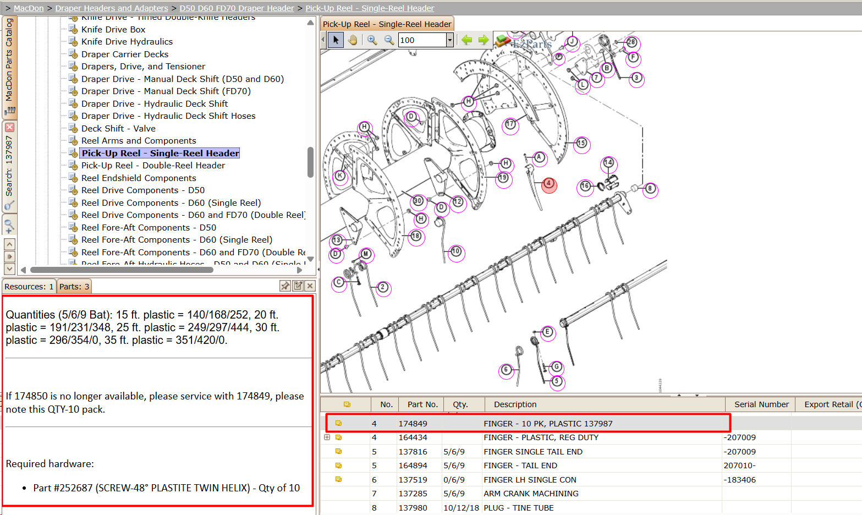Open the zoom level dropdown arrow

tap(449, 40)
